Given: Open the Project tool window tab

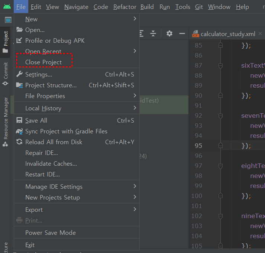Looking at the screenshot, I should coord(6,42).
